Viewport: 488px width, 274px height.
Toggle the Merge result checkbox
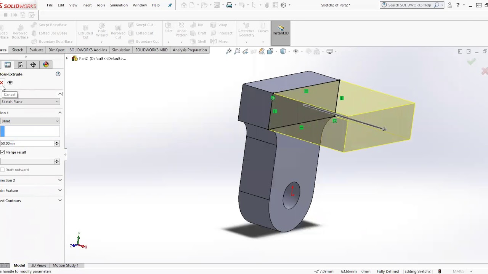pos(3,152)
